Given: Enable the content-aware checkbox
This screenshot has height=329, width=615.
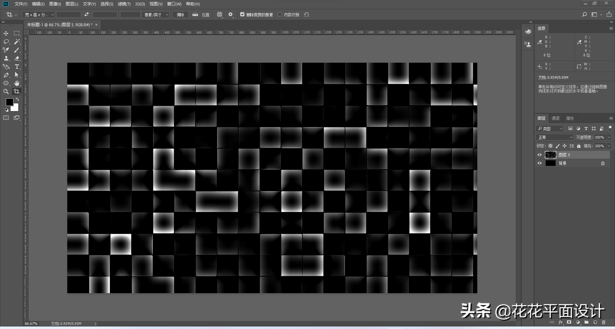Looking at the screenshot, I should point(280,14).
